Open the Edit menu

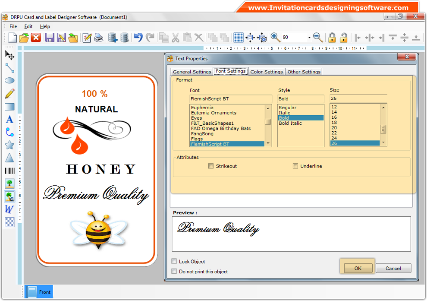click(x=28, y=26)
